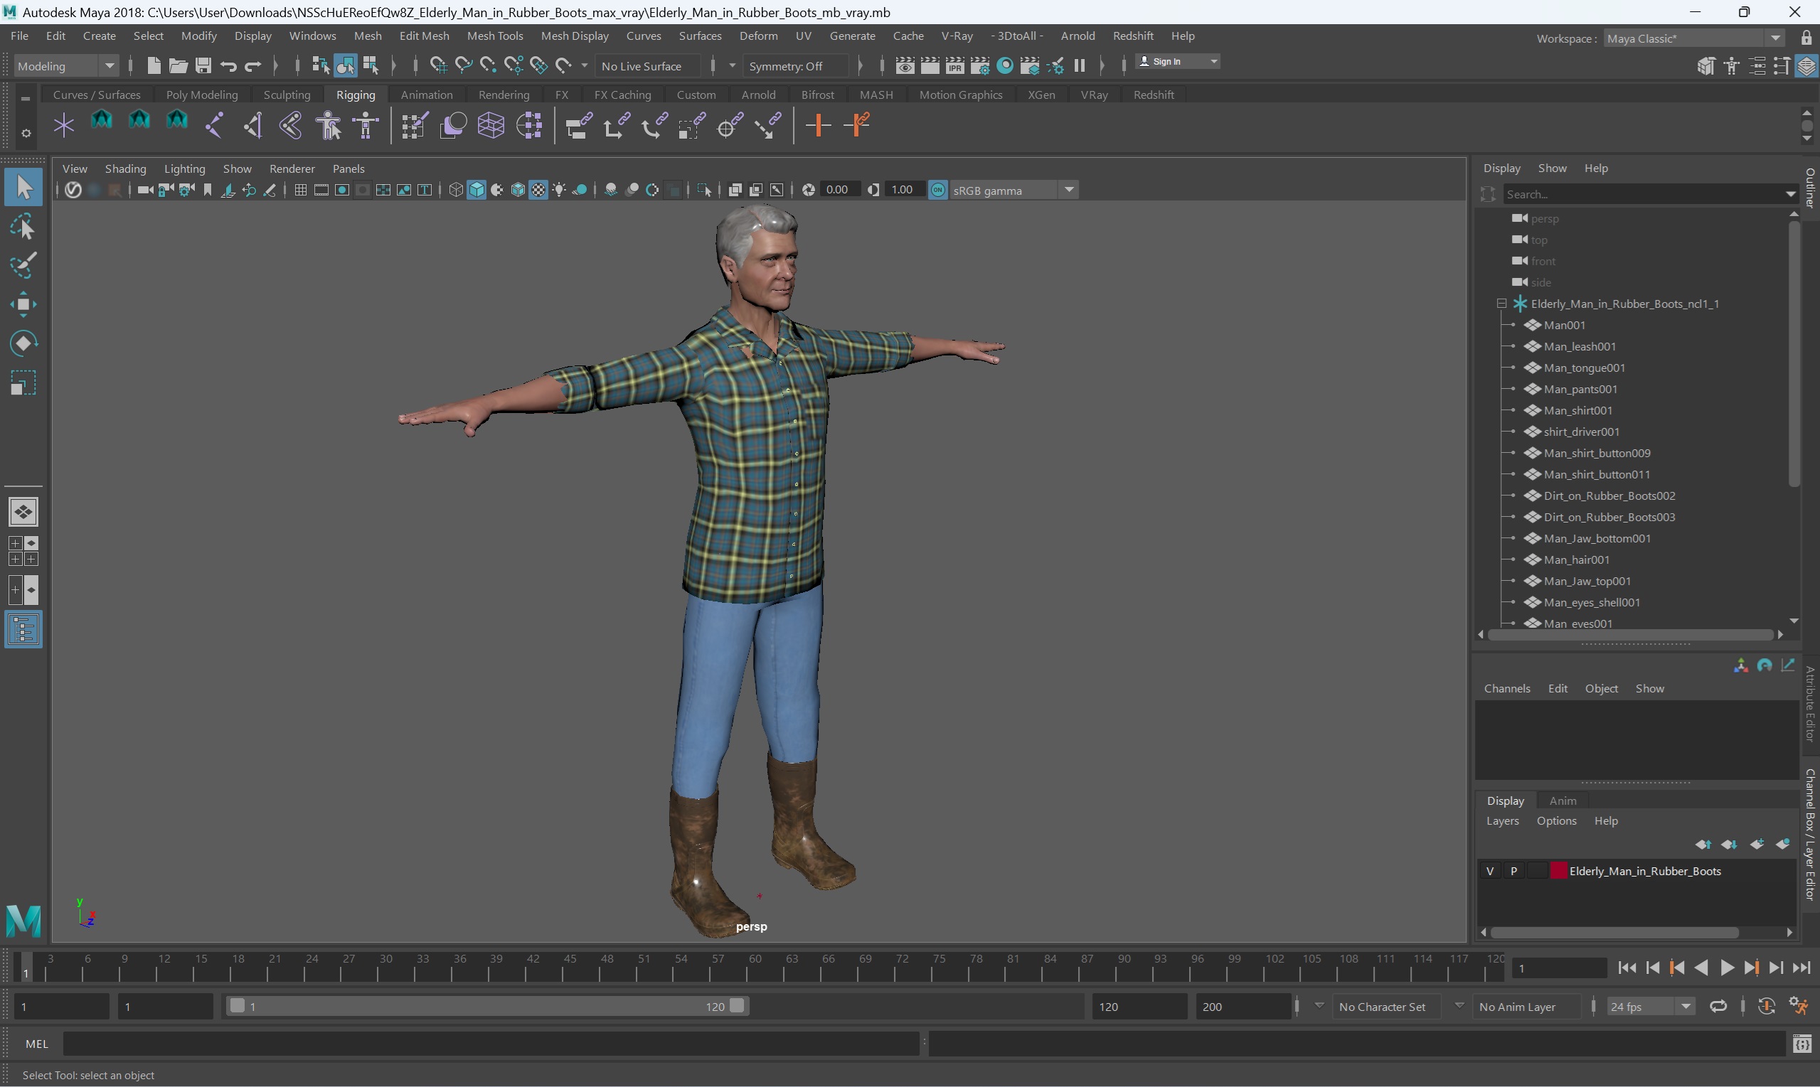Select the Select Tool arrow in toolbox

click(x=23, y=188)
